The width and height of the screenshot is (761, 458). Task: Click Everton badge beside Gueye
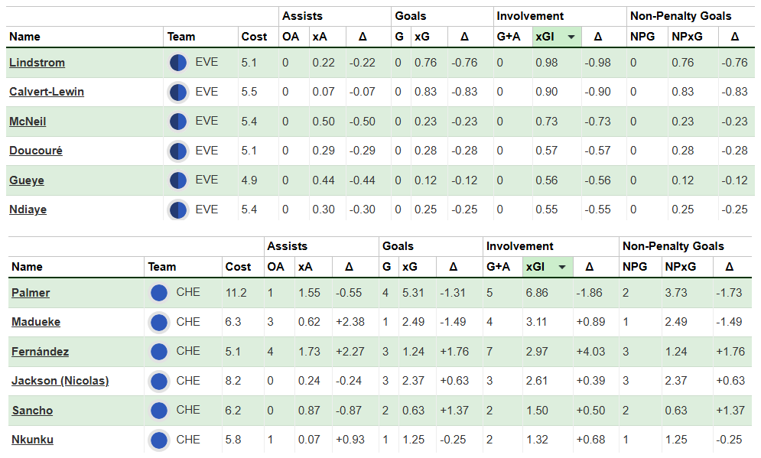coord(177,180)
